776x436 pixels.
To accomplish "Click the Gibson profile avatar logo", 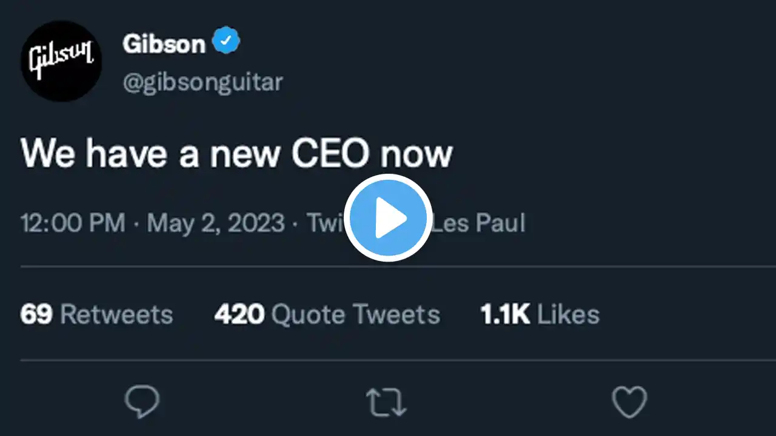I will tap(61, 61).
